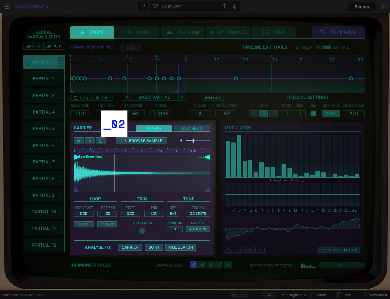
Task: Open the Coefficients Restriction ALL dropdown
Action: click(x=342, y=265)
